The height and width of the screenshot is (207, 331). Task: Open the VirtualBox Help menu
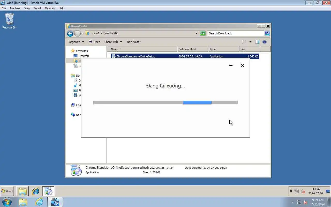tap(61, 8)
